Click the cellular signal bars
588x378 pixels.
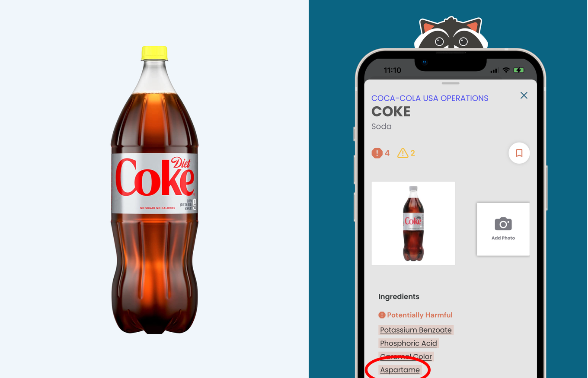[495, 70]
